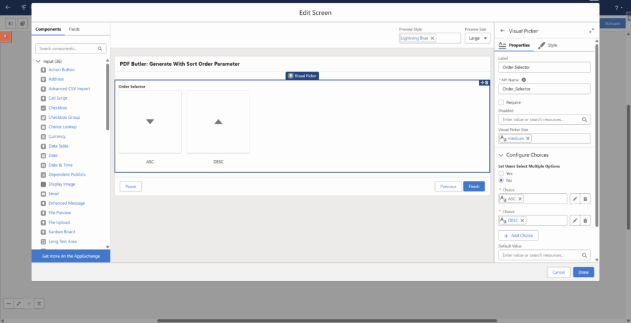Expand the properties panel with expand icon

(x=592, y=30)
